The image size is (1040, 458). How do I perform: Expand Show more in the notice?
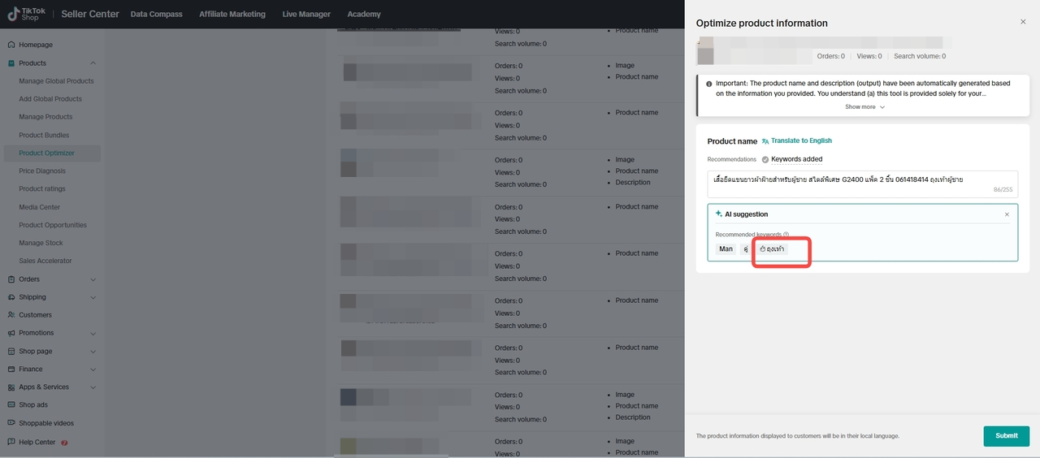pyautogui.click(x=864, y=107)
